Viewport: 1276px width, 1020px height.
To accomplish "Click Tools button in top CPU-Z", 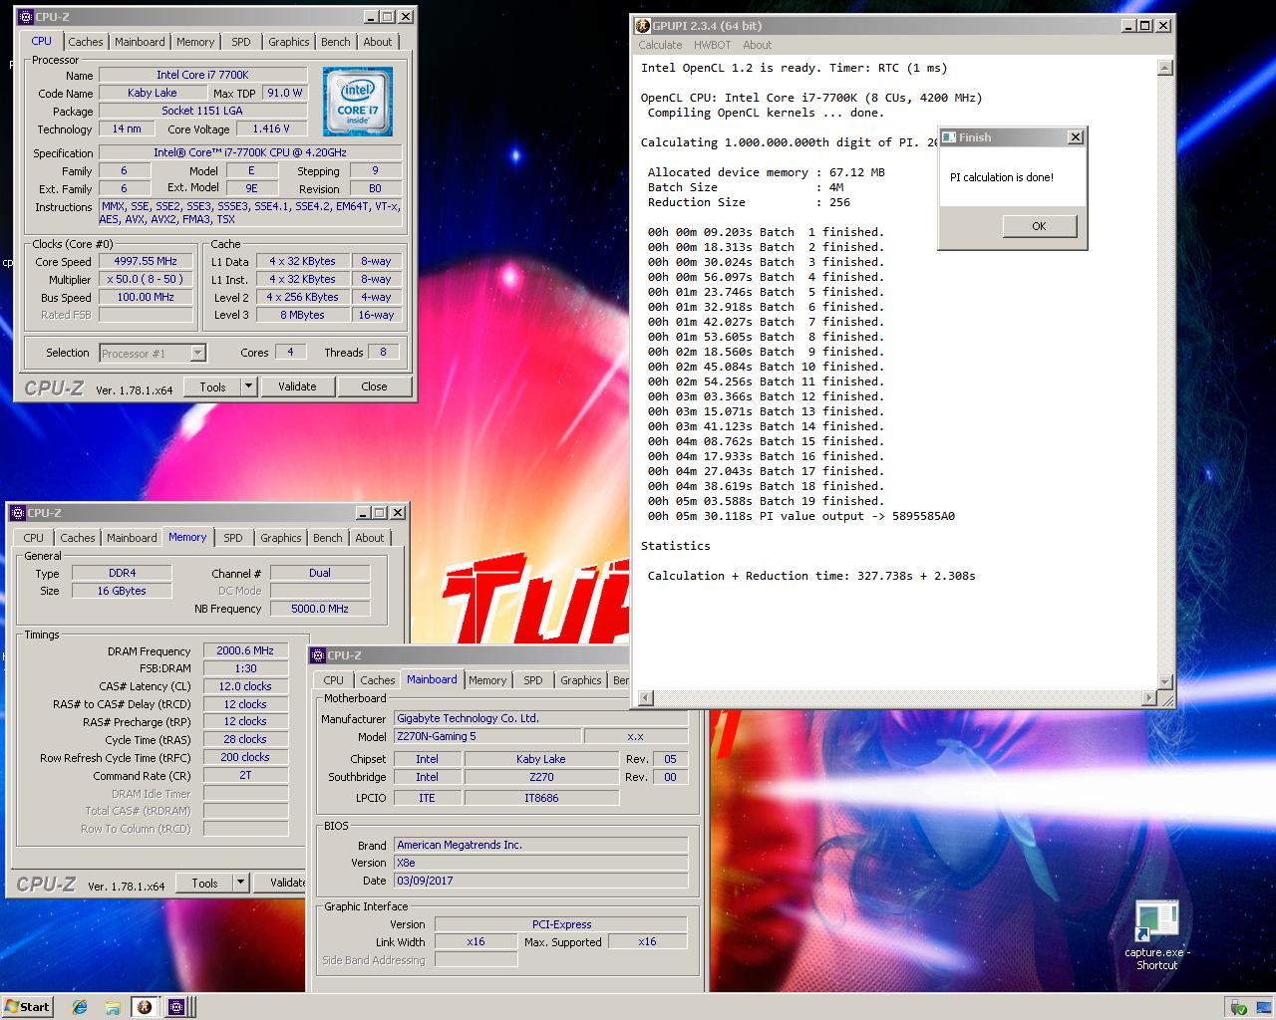I will click(x=212, y=386).
